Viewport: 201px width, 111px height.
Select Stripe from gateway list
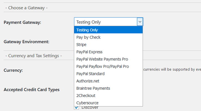click(x=108, y=44)
